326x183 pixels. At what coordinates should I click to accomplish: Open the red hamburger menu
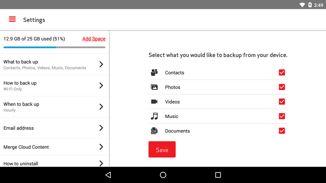point(12,19)
